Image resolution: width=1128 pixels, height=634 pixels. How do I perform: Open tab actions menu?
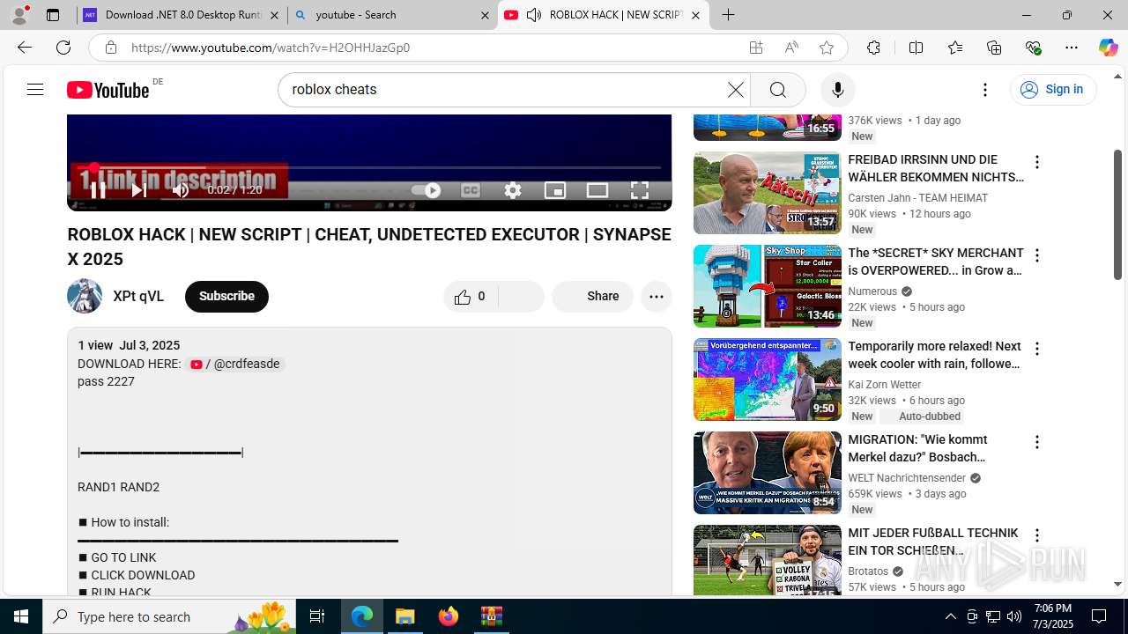53,15
